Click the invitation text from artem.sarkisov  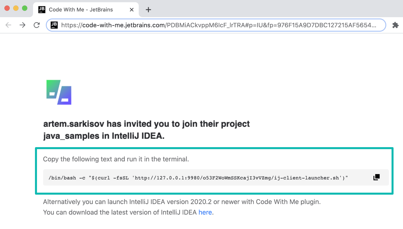(x=146, y=130)
